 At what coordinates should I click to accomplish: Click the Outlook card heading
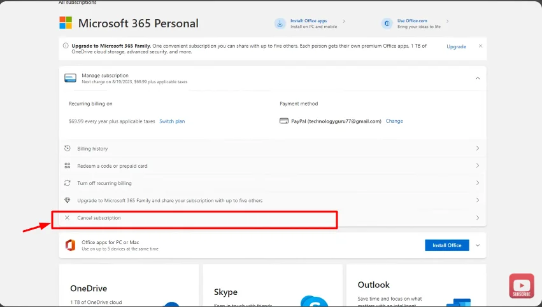[374, 285]
